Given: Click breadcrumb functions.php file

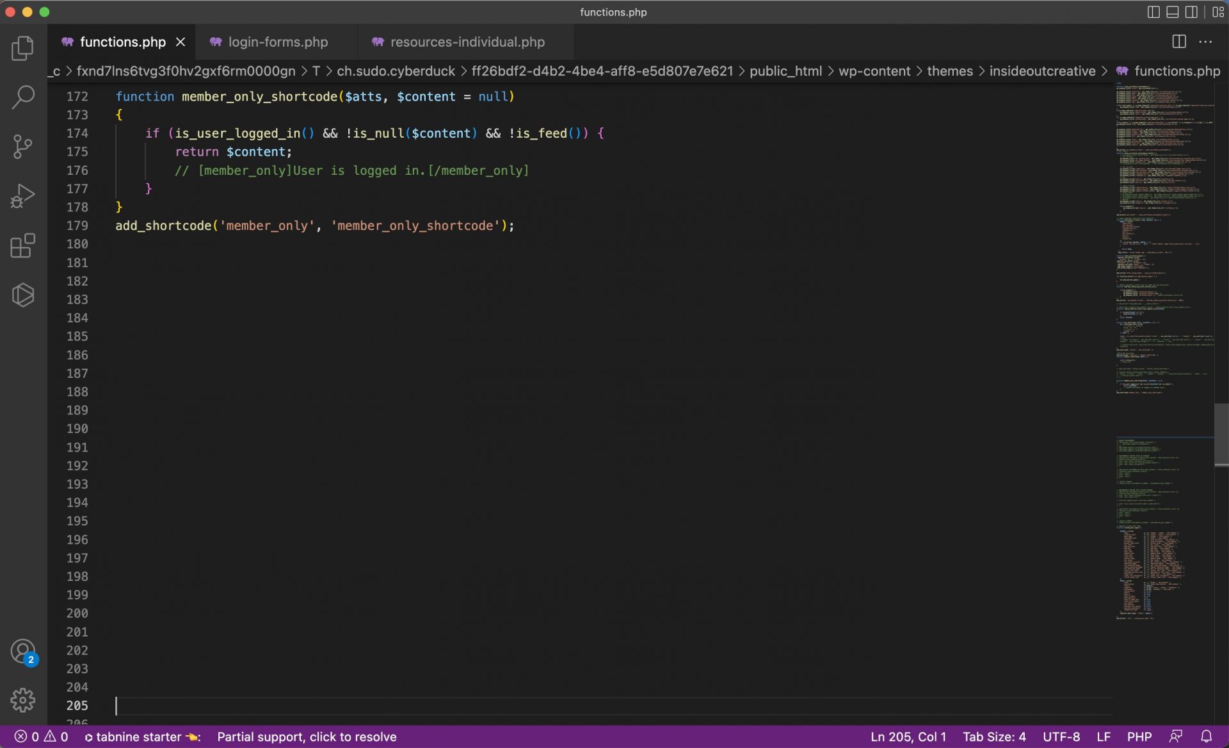Looking at the screenshot, I should point(1169,71).
